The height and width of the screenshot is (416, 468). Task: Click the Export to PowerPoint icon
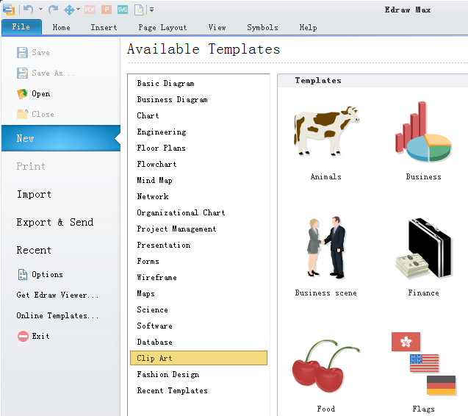tap(107, 10)
